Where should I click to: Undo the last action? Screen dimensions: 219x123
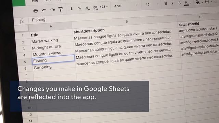(x=44, y=10)
